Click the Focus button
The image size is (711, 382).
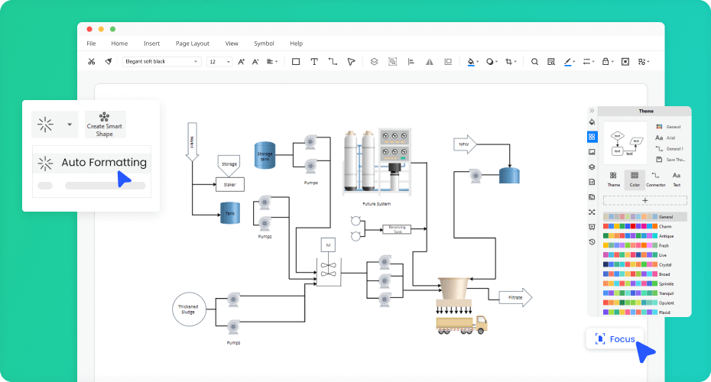(x=615, y=339)
